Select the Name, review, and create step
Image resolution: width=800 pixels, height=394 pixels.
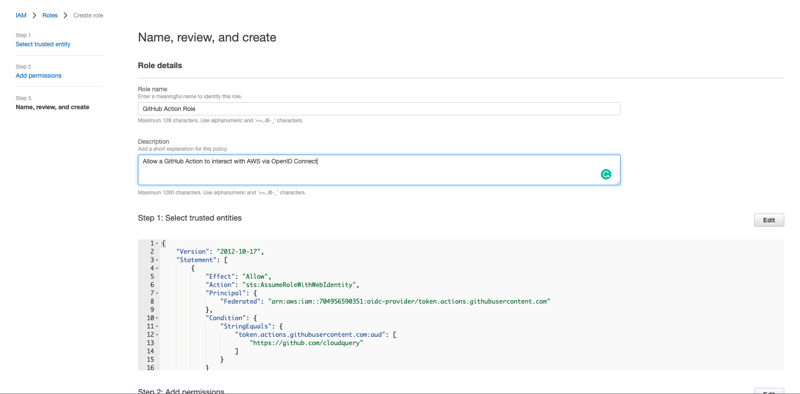tap(52, 107)
